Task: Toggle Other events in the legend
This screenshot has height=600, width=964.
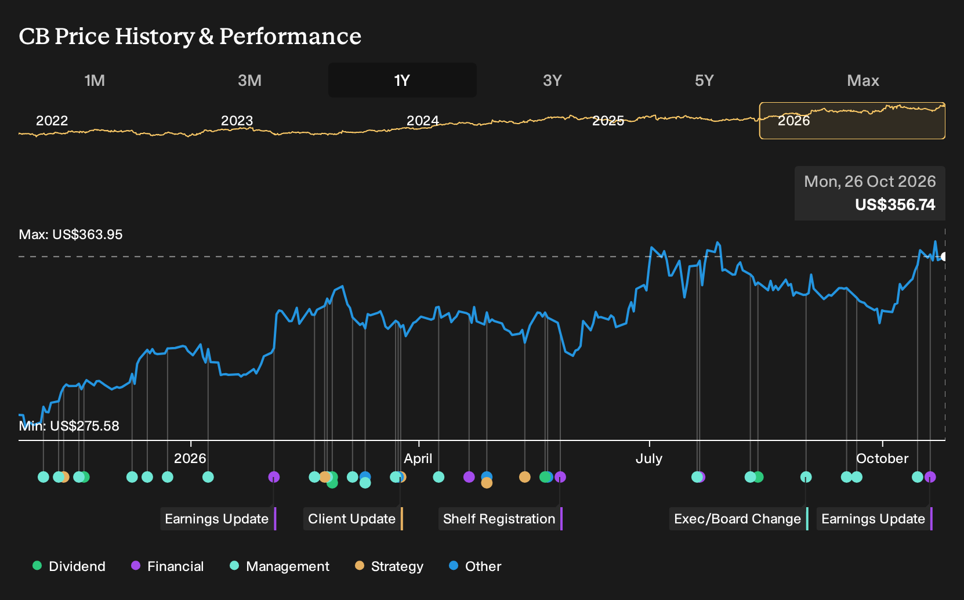Action: coord(475,566)
